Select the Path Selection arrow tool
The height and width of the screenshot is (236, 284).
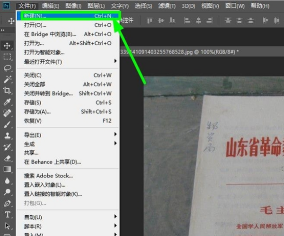pos(7,226)
